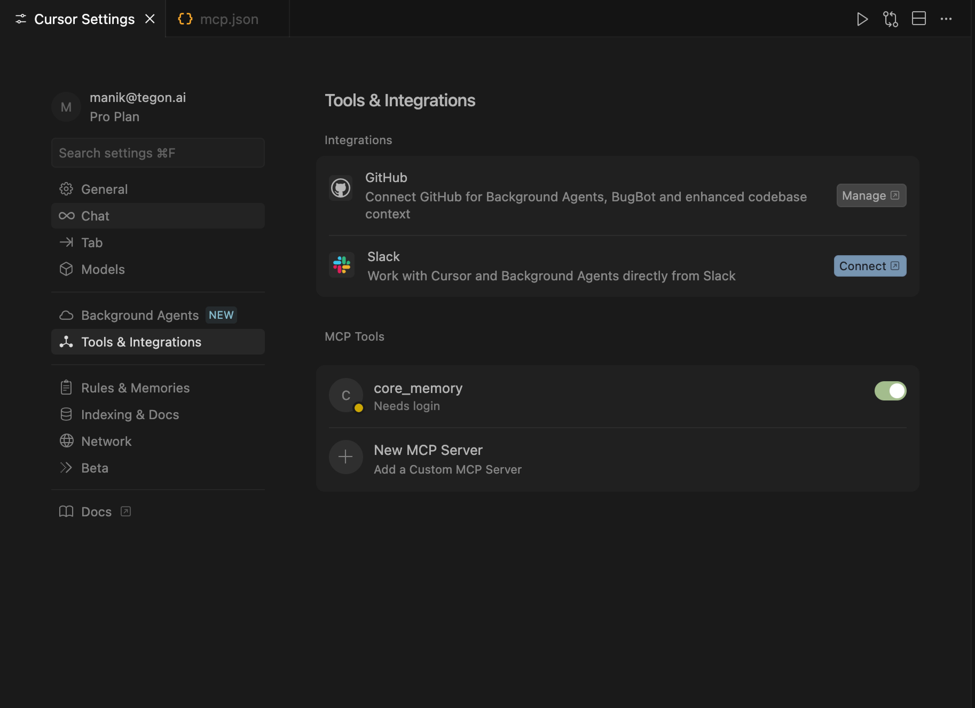Click the Slack logo icon
975x708 pixels.
coord(341,265)
